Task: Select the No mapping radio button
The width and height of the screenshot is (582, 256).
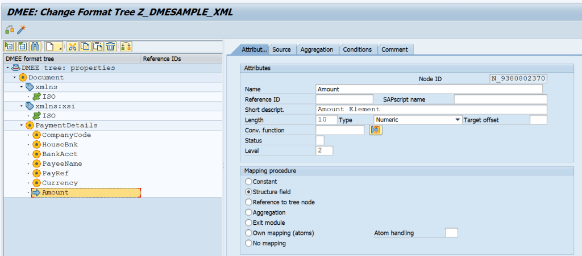Action: (x=248, y=244)
